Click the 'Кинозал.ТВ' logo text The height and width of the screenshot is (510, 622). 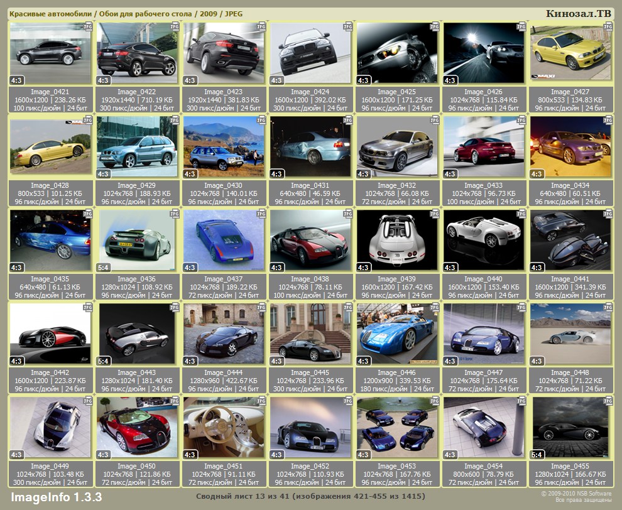tap(579, 13)
